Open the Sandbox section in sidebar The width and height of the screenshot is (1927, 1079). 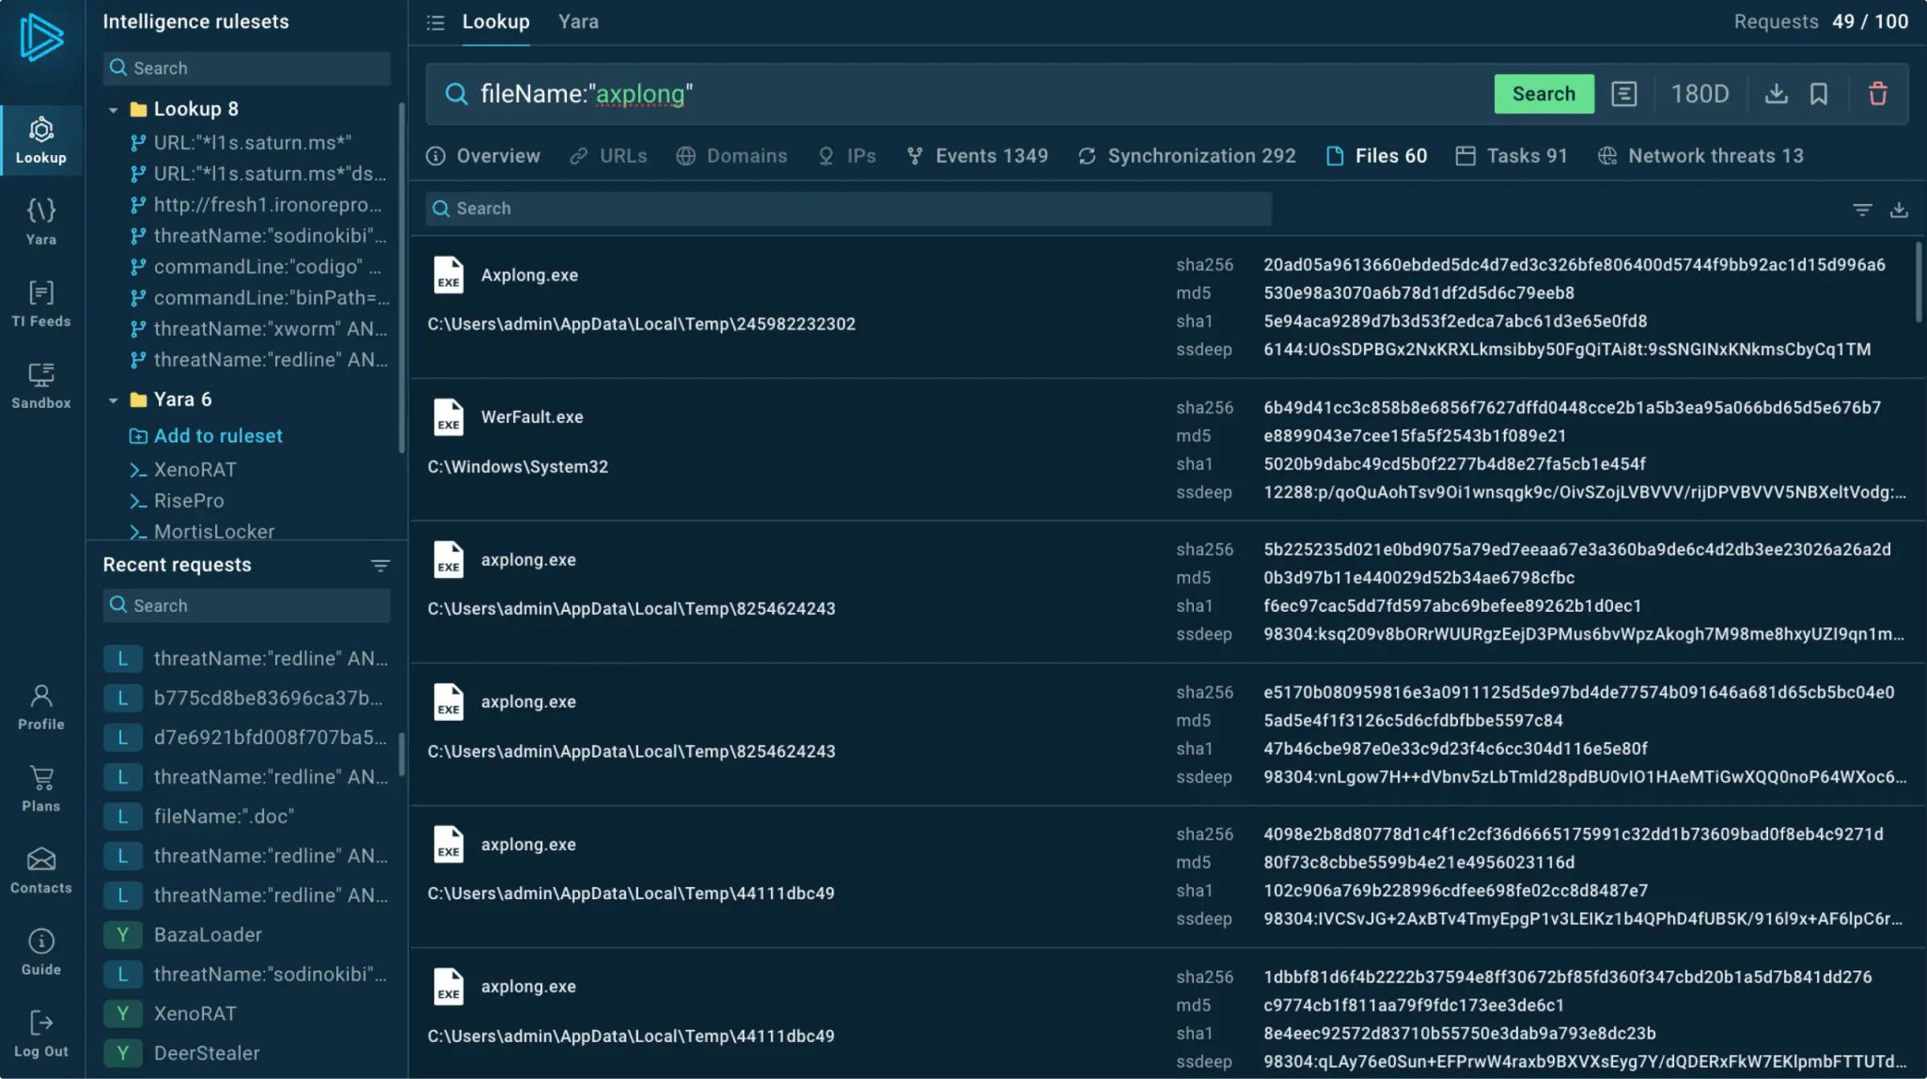tap(41, 385)
